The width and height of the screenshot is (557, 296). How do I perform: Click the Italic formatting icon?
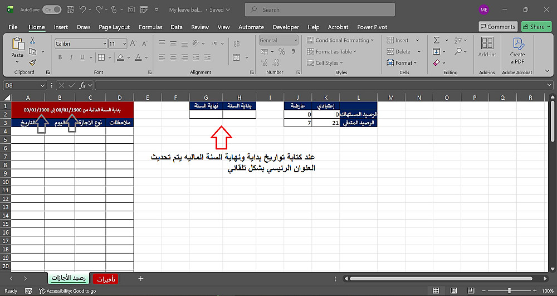71,57
